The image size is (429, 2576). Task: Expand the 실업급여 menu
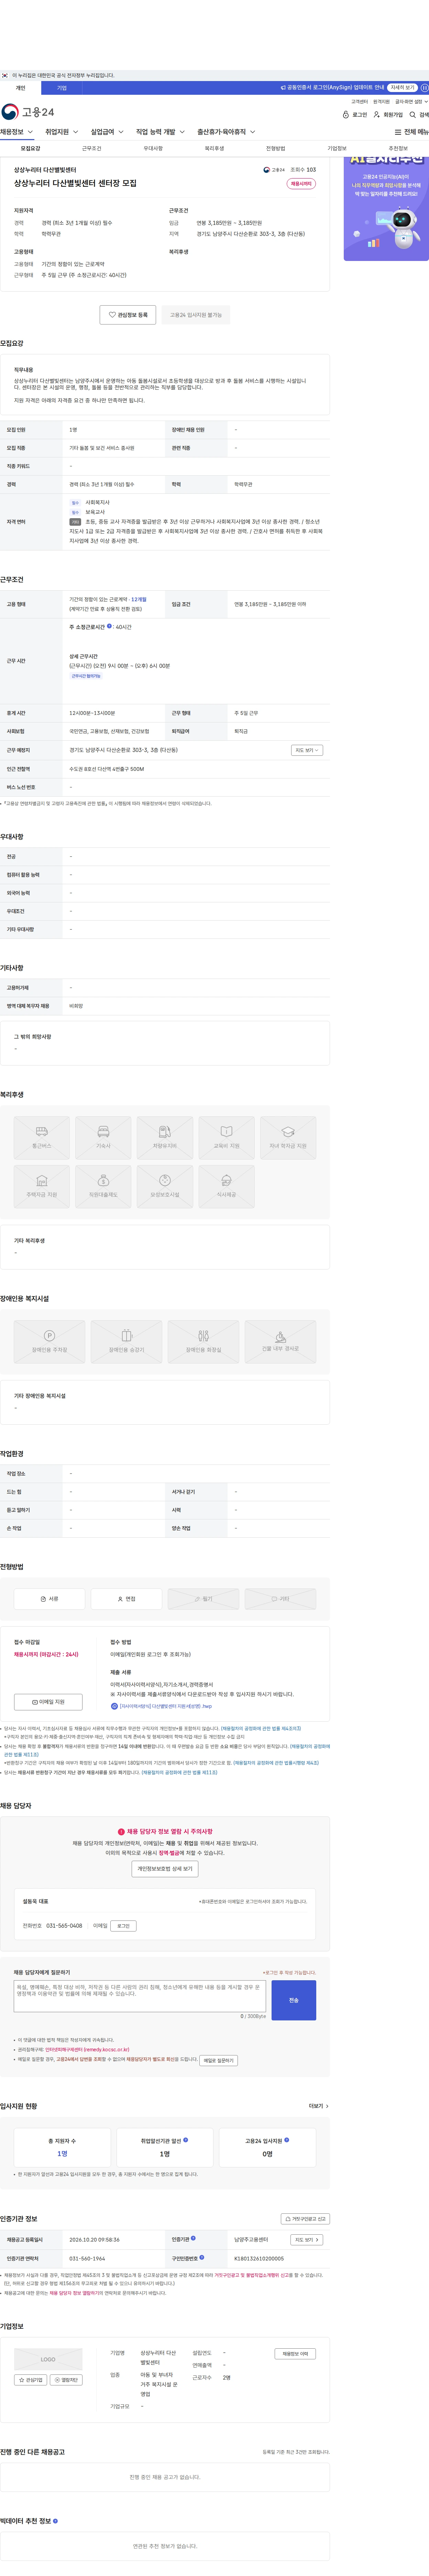[107, 132]
